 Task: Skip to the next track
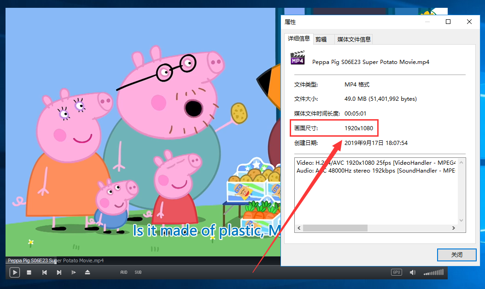click(x=59, y=272)
